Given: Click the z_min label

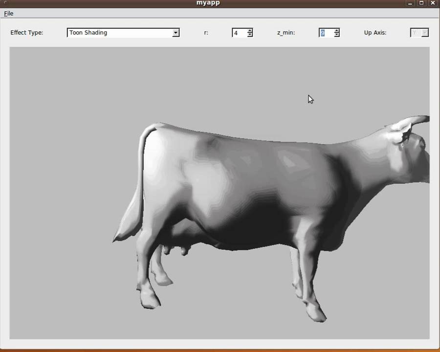Looking at the screenshot, I should (x=286, y=33).
